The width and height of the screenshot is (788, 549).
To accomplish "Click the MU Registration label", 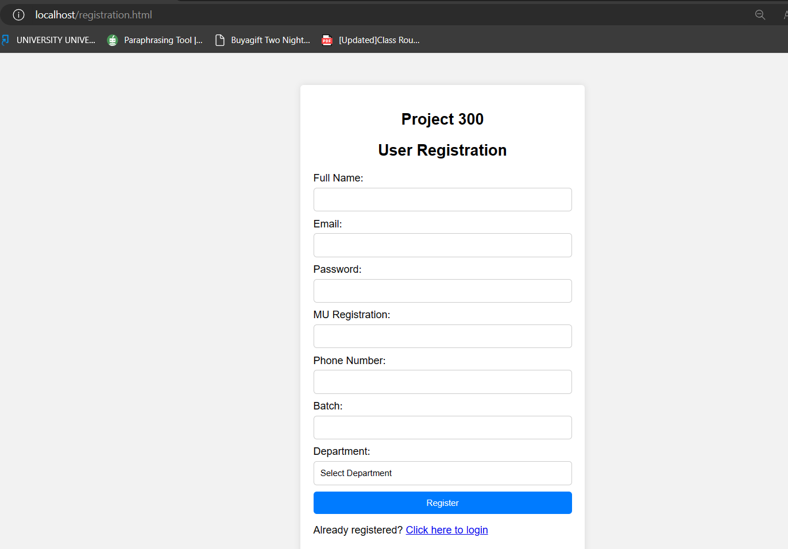I will [x=351, y=315].
